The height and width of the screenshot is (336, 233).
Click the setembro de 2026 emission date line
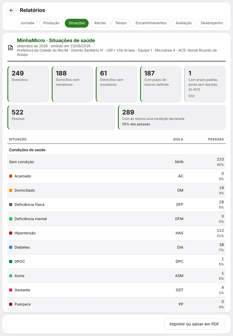click(54, 46)
